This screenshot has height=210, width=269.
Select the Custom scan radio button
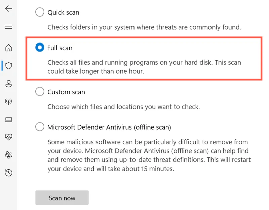(40, 92)
